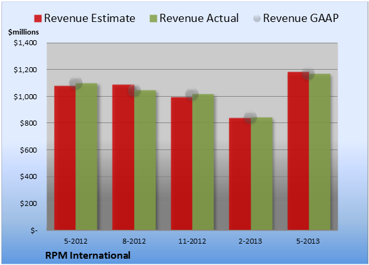369x265 pixels.
Task: Select the red estimate bar for 2-2013
Action: tap(240, 174)
